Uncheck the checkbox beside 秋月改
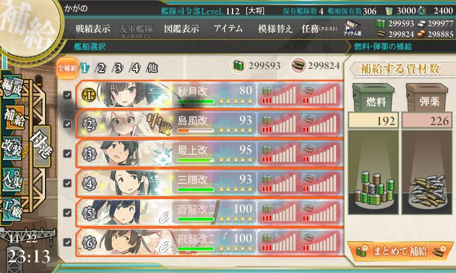 (67, 94)
